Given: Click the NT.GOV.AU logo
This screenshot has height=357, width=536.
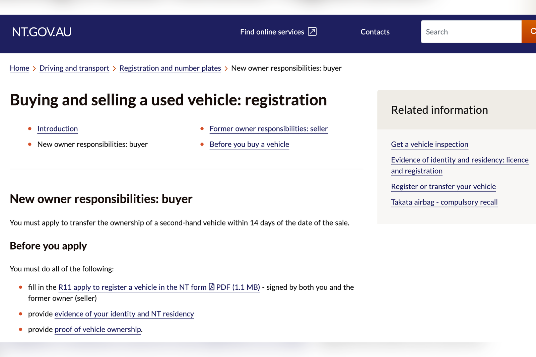Looking at the screenshot, I should pos(41,31).
